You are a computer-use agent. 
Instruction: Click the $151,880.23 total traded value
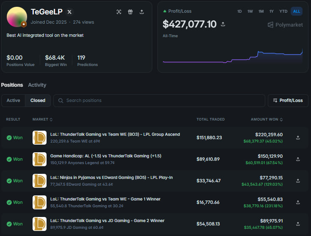pyautogui.click(x=209, y=137)
